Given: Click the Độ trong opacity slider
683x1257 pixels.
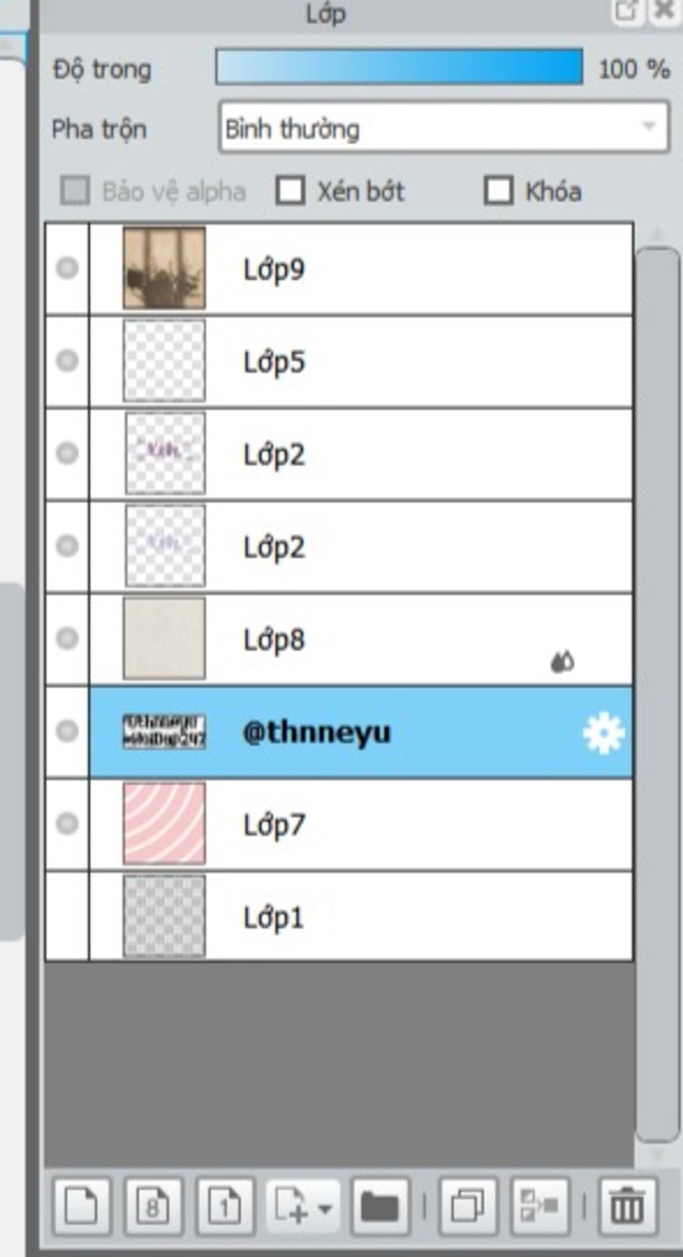Looking at the screenshot, I should pyautogui.click(x=399, y=67).
